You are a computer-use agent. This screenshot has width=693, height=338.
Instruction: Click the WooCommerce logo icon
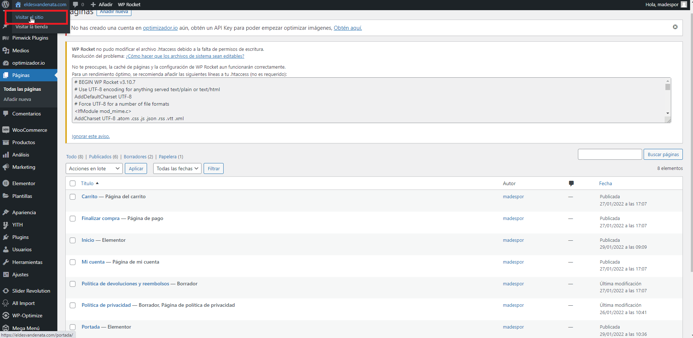6,130
